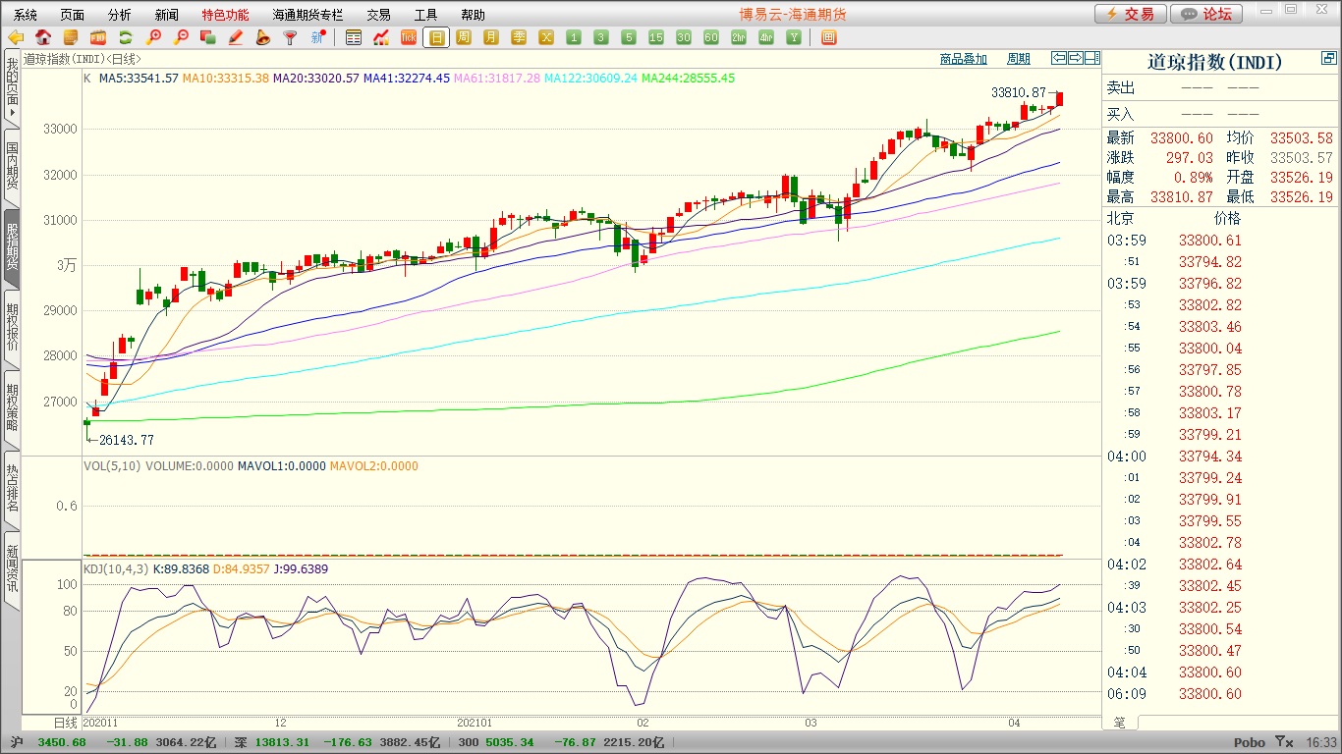Screen dimensions: 1342x754
Task: Click the restore panel icon beside 道琼指数
Action: point(1329,59)
